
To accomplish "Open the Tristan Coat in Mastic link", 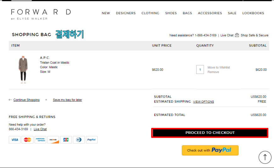I will point(54,63).
